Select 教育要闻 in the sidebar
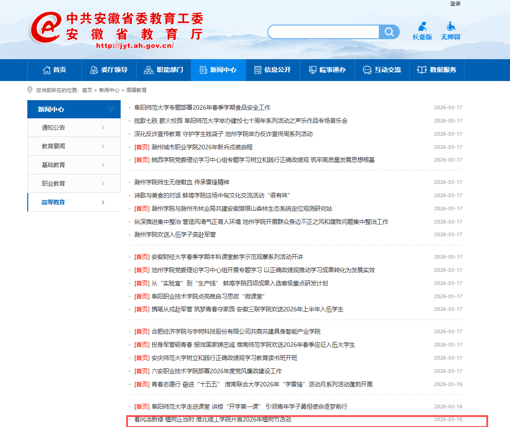This screenshot has width=510, height=427. click(x=53, y=147)
